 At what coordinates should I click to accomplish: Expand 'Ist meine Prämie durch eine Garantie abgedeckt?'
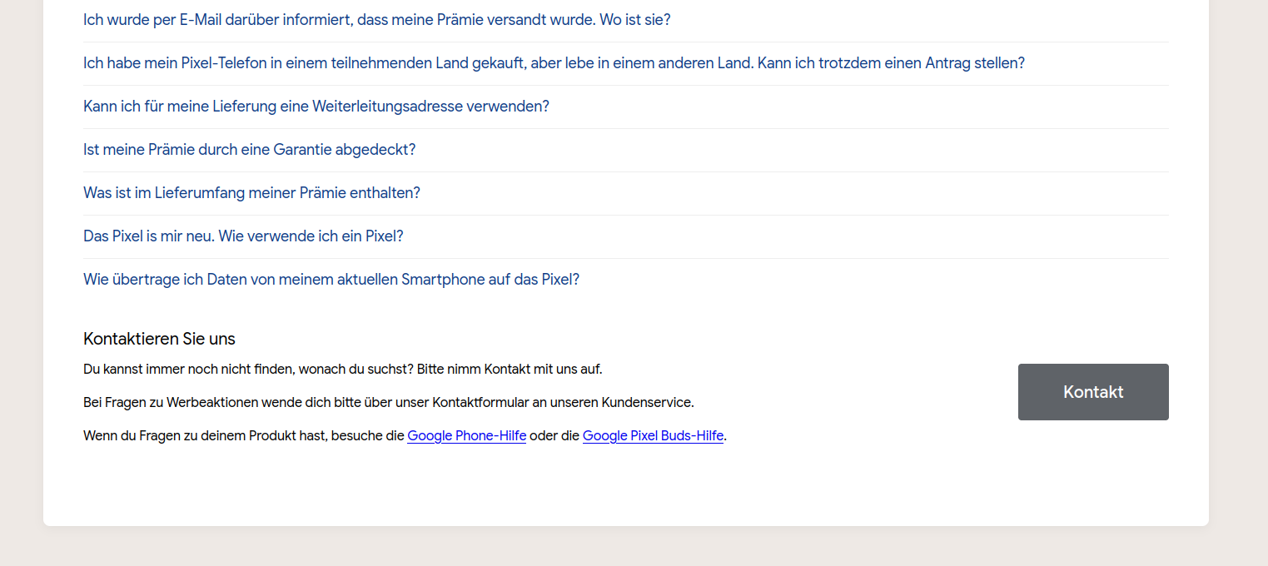tap(249, 149)
